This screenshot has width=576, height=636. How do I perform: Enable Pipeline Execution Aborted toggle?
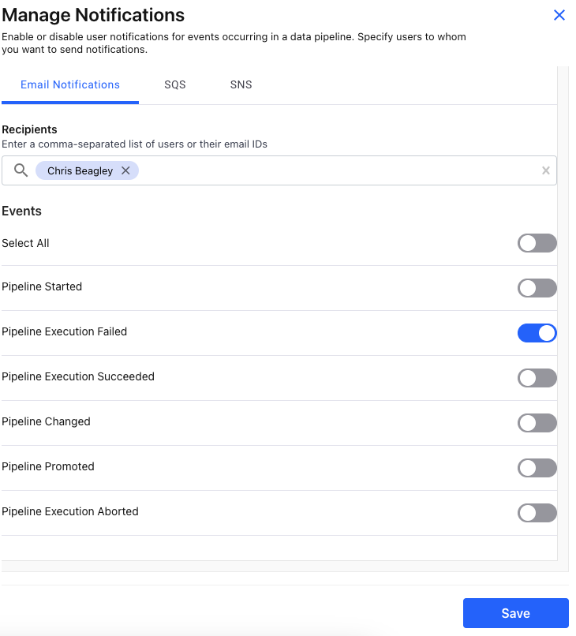(537, 513)
